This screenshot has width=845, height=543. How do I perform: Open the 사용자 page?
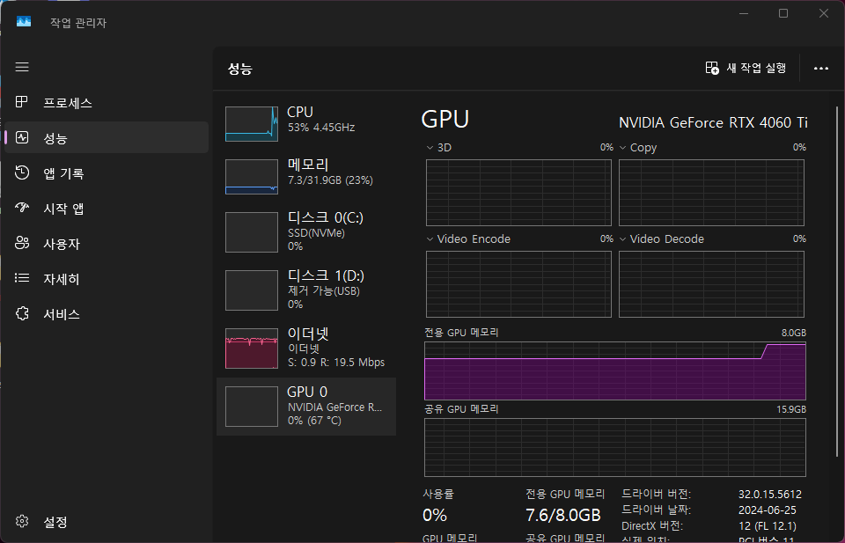(107, 244)
